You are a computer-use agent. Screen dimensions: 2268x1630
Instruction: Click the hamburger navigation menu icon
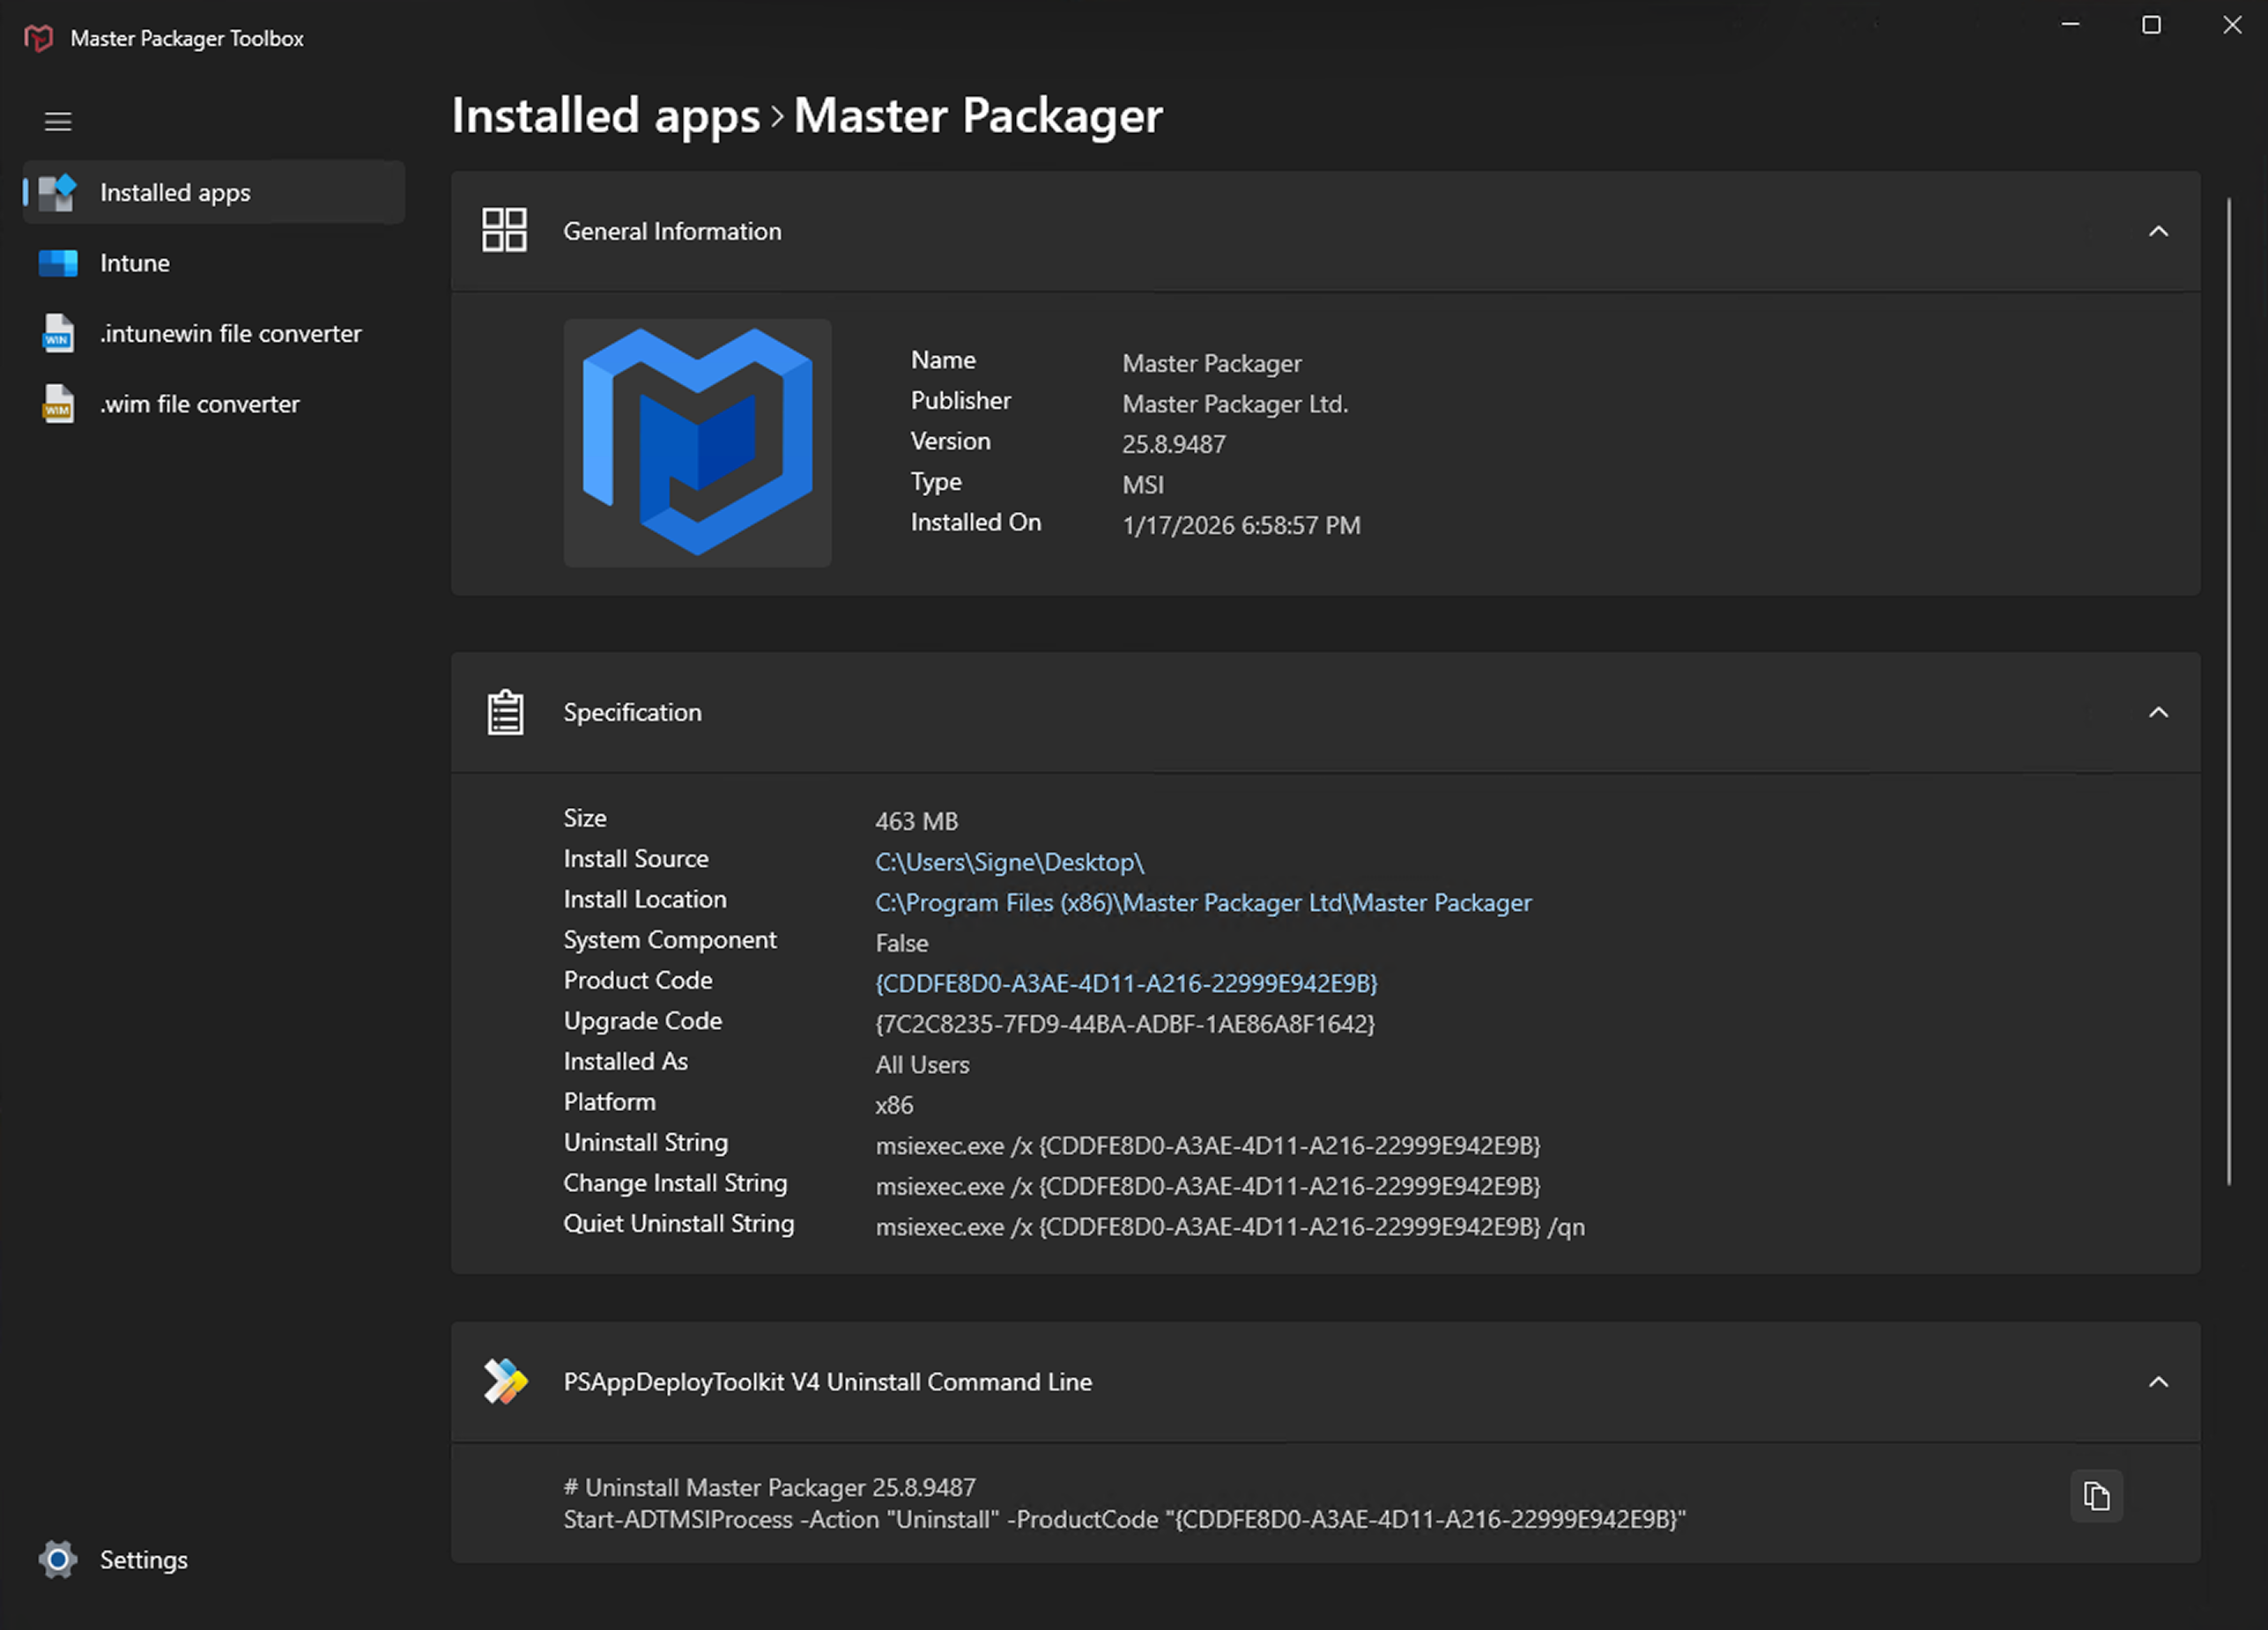(58, 122)
